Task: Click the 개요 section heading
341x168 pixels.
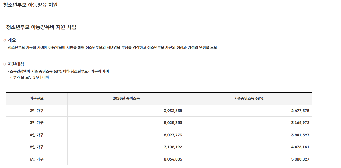Action: [12, 40]
